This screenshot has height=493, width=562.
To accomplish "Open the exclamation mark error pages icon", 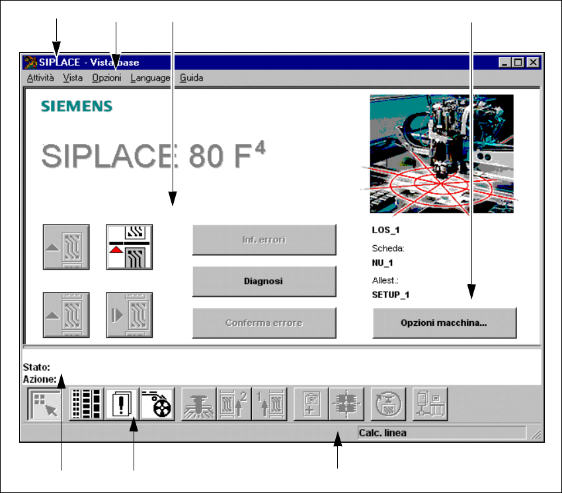I will pyautogui.click(x=122, y=404).
